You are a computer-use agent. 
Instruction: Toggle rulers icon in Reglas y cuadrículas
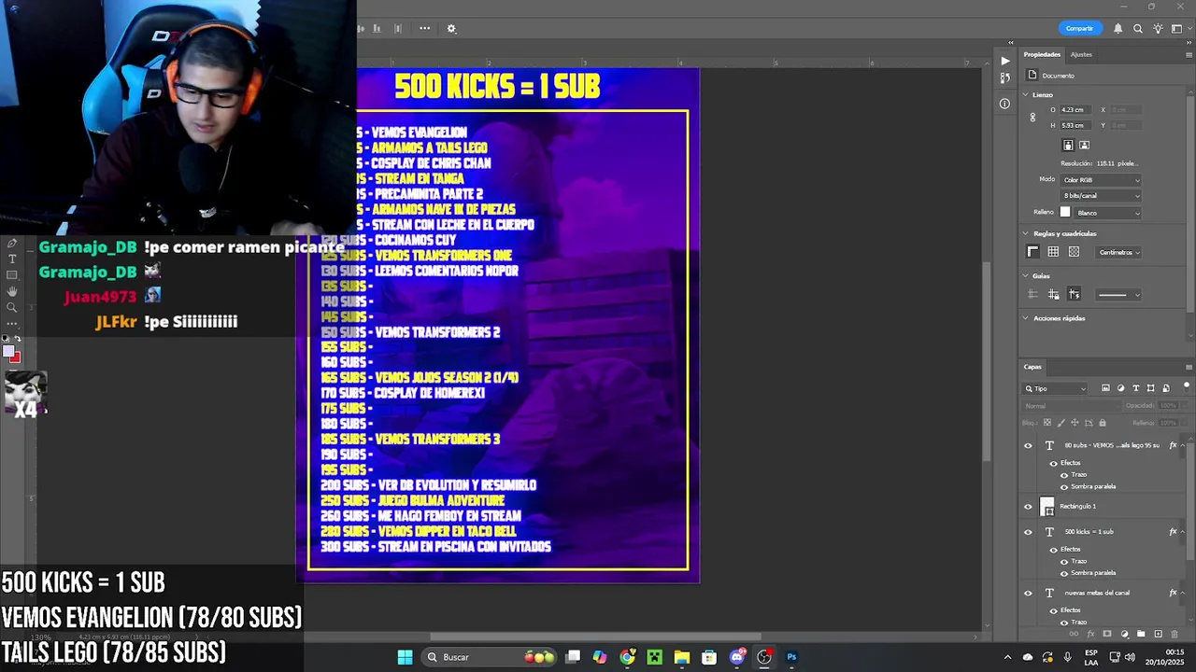point(1032,252)
